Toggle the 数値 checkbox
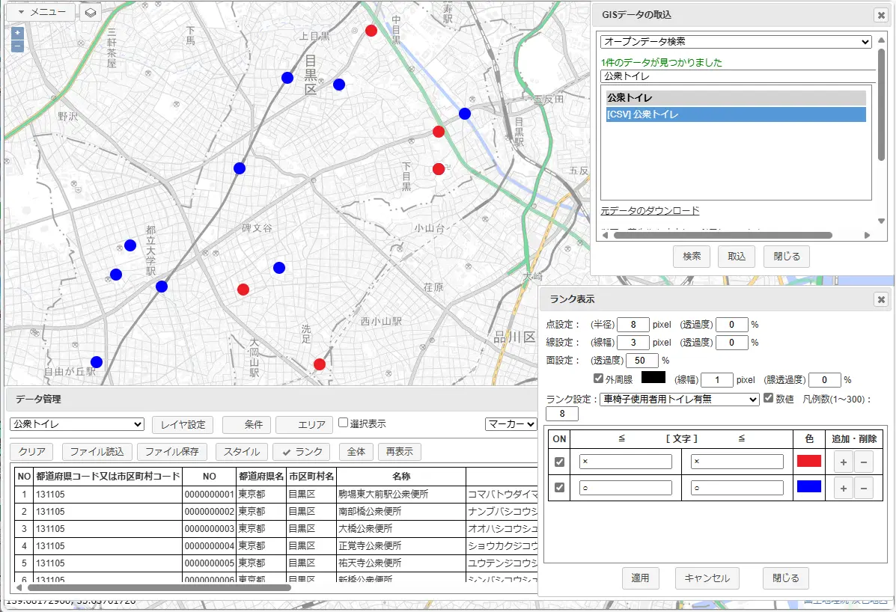The height and width of the screenshot is (612, 896). tap(768, 399)
